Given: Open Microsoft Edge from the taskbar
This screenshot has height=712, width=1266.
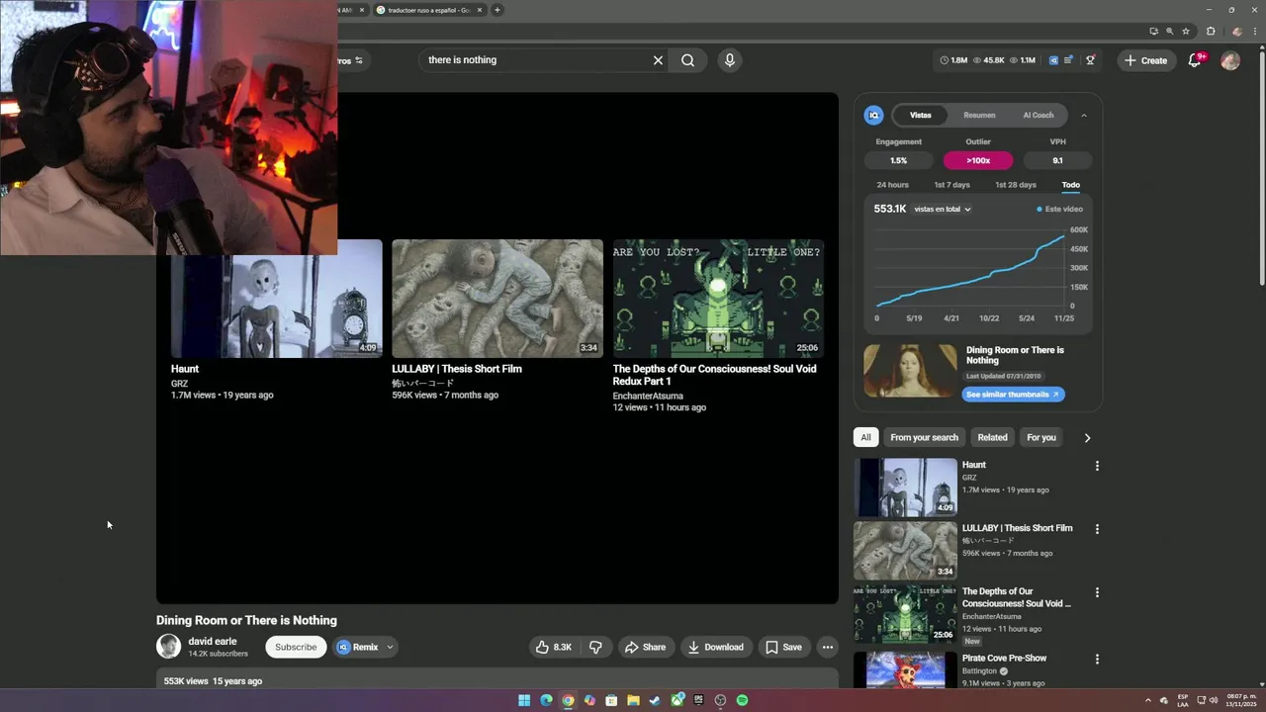Looking at the screenshot, I should 546,700.
